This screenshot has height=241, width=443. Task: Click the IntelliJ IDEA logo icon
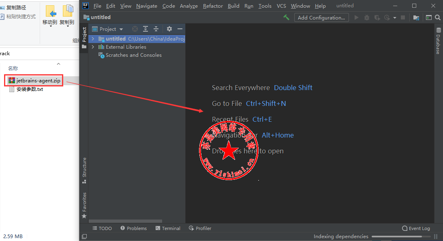pos(86,6)
